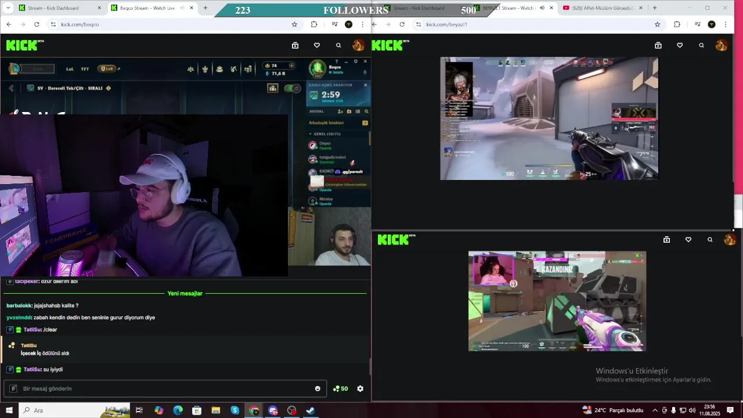743x418 pixels.
Task: Click the Kick logo in the beyazl1 window
Action: (x=390, y=45)
